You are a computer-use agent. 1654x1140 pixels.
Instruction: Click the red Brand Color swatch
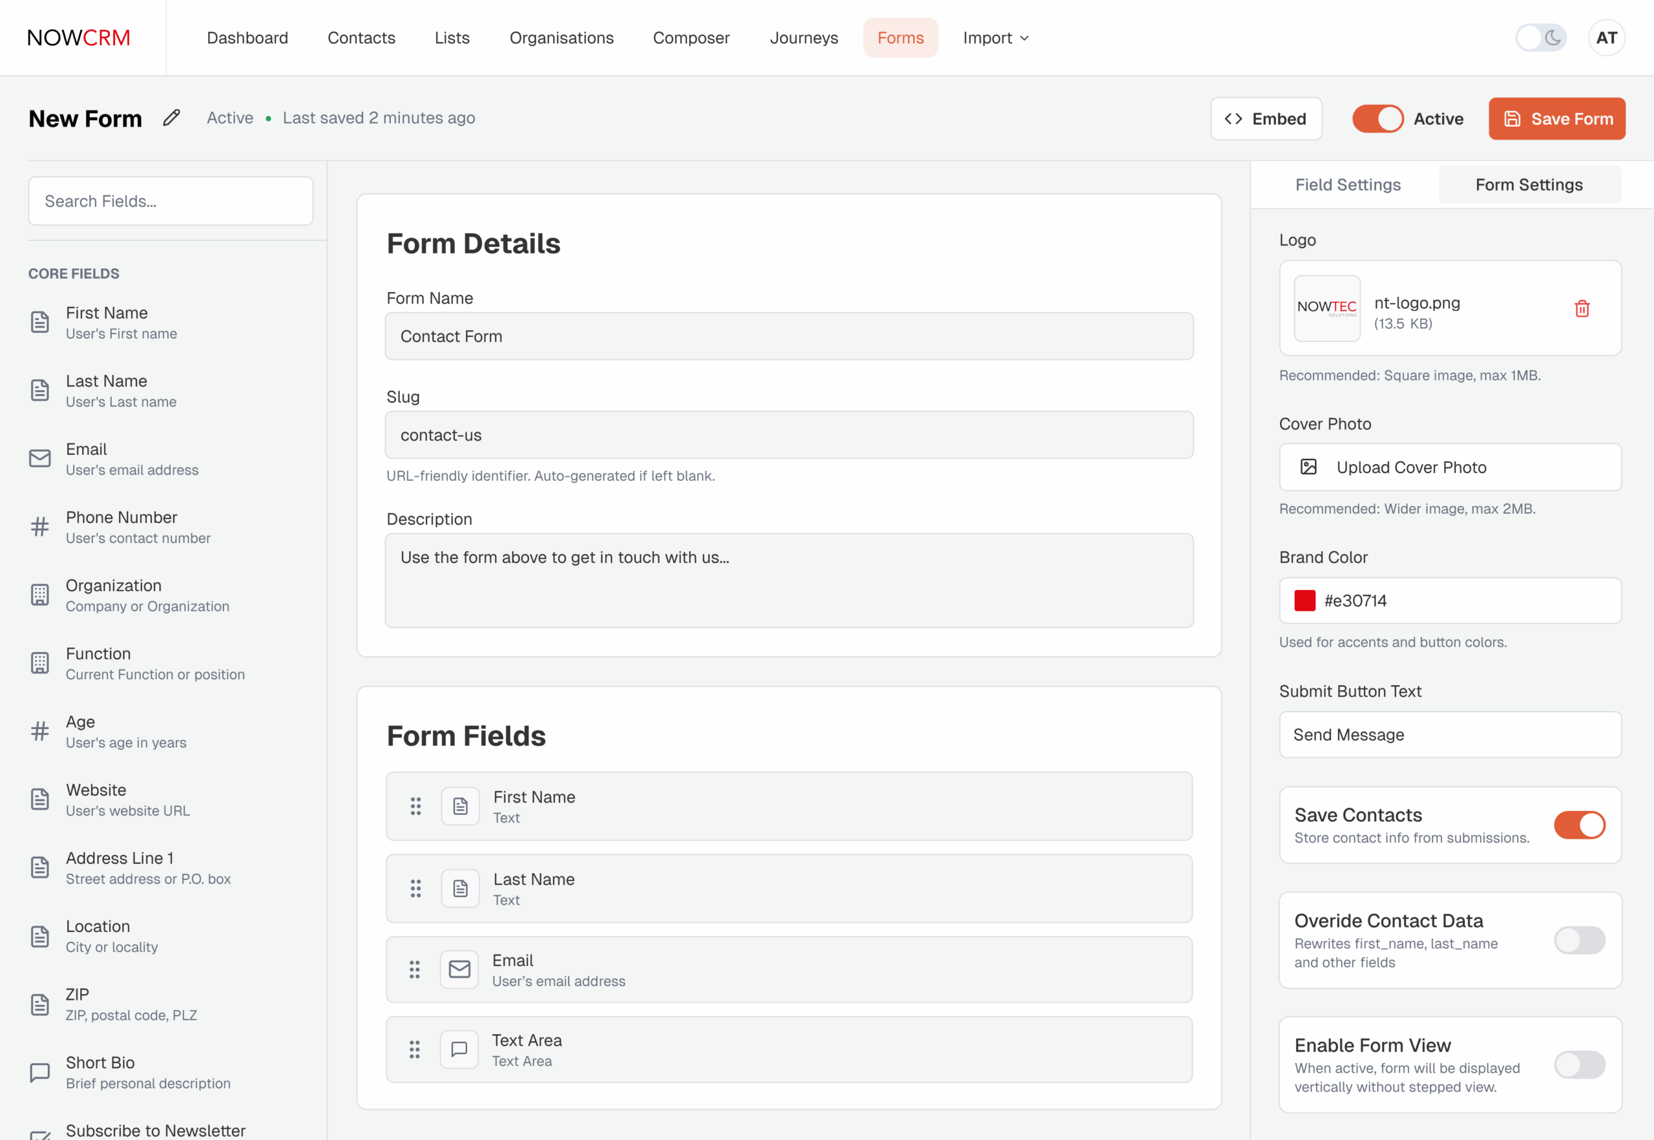click(x=1304, y=601)
